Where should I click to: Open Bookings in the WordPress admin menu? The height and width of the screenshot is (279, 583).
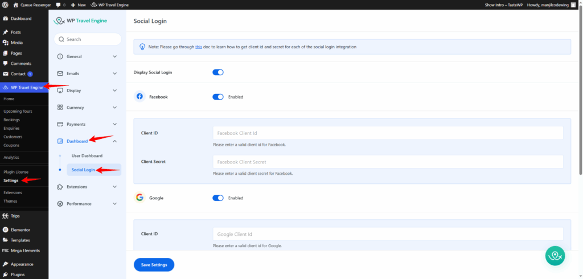(x=12, y=120)
